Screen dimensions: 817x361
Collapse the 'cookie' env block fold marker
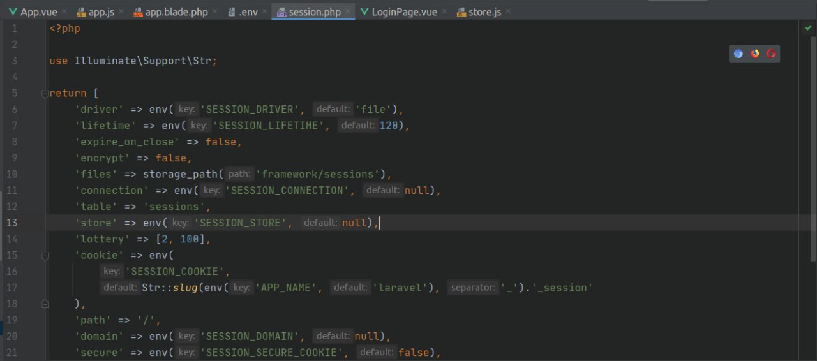[45, 256]
